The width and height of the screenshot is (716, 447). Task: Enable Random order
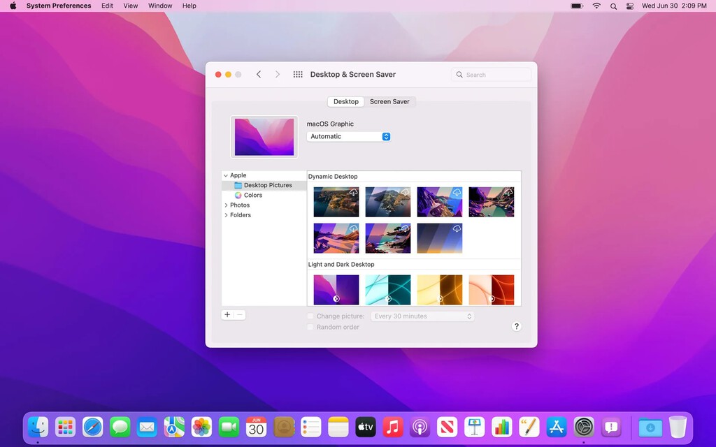[x=310, y=327]
